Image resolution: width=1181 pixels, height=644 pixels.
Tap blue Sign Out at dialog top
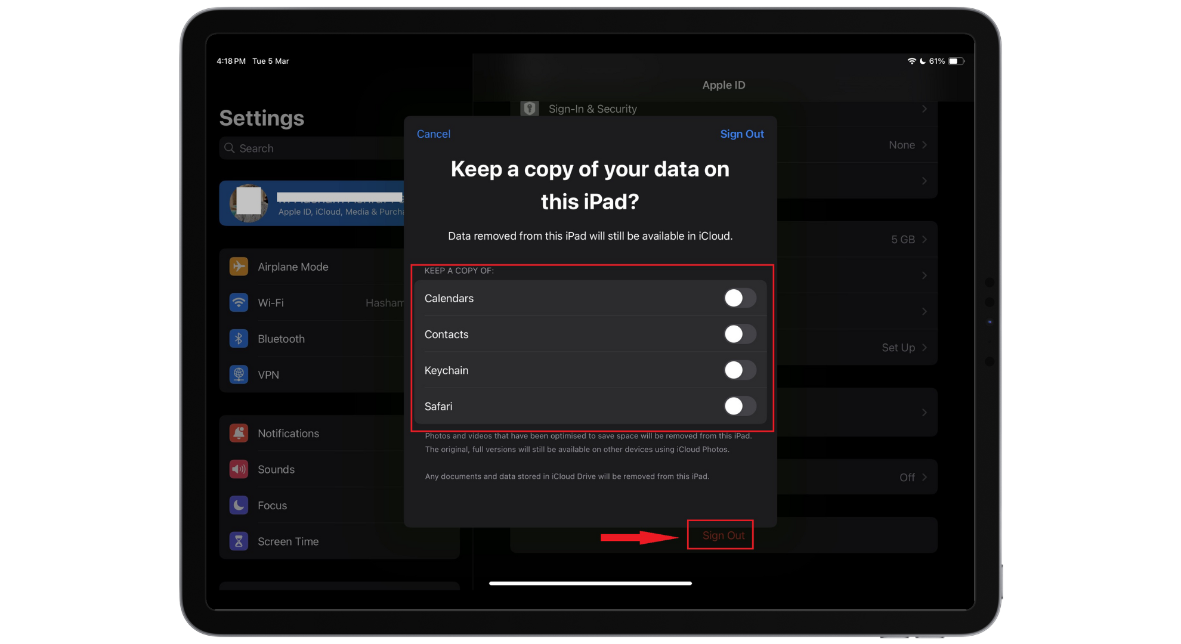point(741,134)
